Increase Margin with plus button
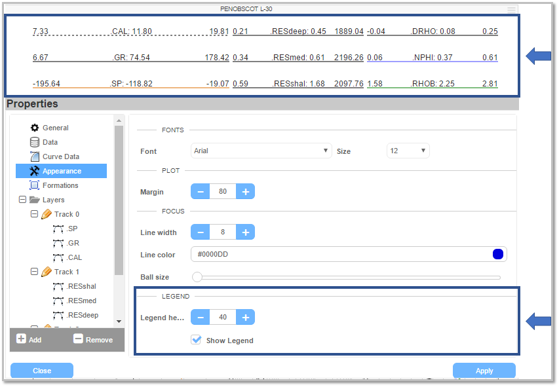This screenshot has height=387, width=559. tap(246, 192)
